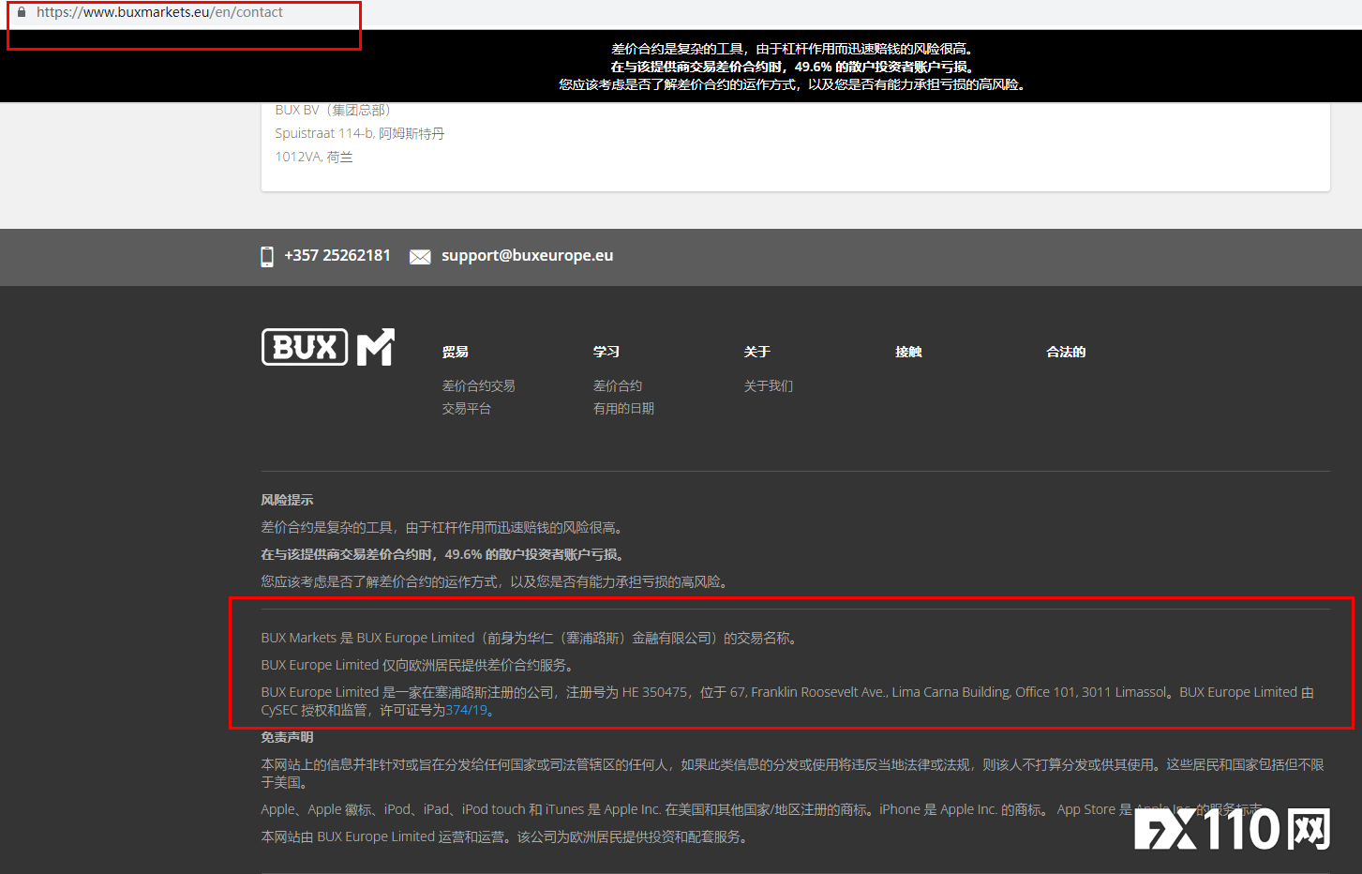Click the phone icon beside +357 number
Screen dimensions: 1362x874
[x=267, y=256]
